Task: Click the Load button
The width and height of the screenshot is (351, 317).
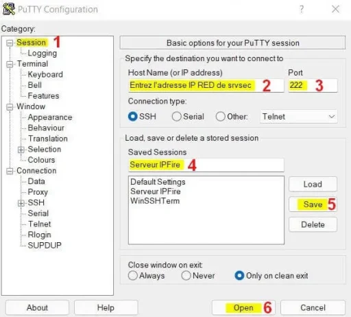Action: point(313,184)
